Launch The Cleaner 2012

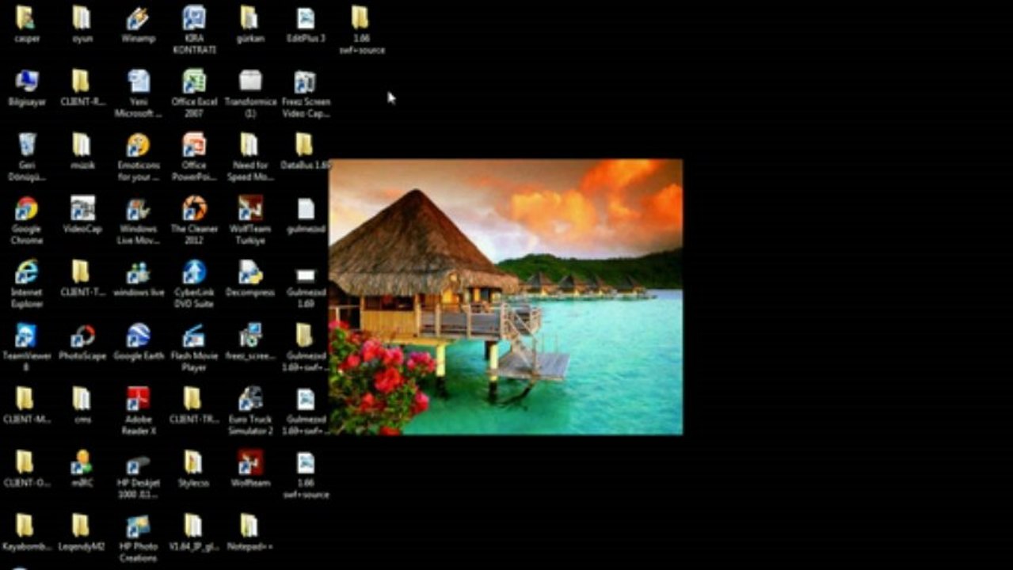tap(194, 208)
